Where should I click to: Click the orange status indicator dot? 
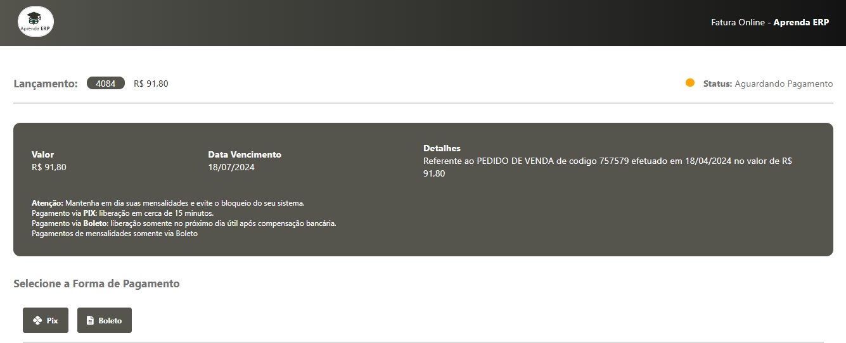tap(690, 83)
